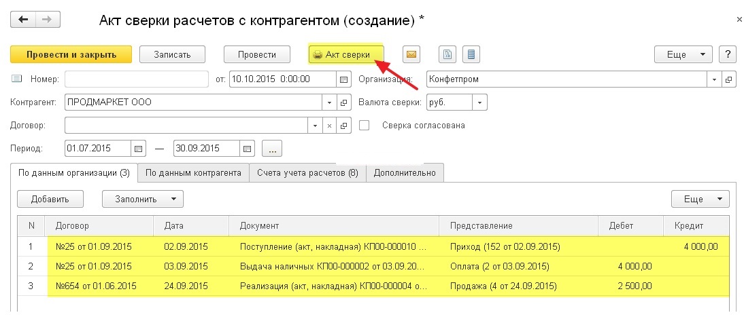Open the related documents structure icon
The width and height of the screenshot is (744, 319).
(x=471, y=54)
